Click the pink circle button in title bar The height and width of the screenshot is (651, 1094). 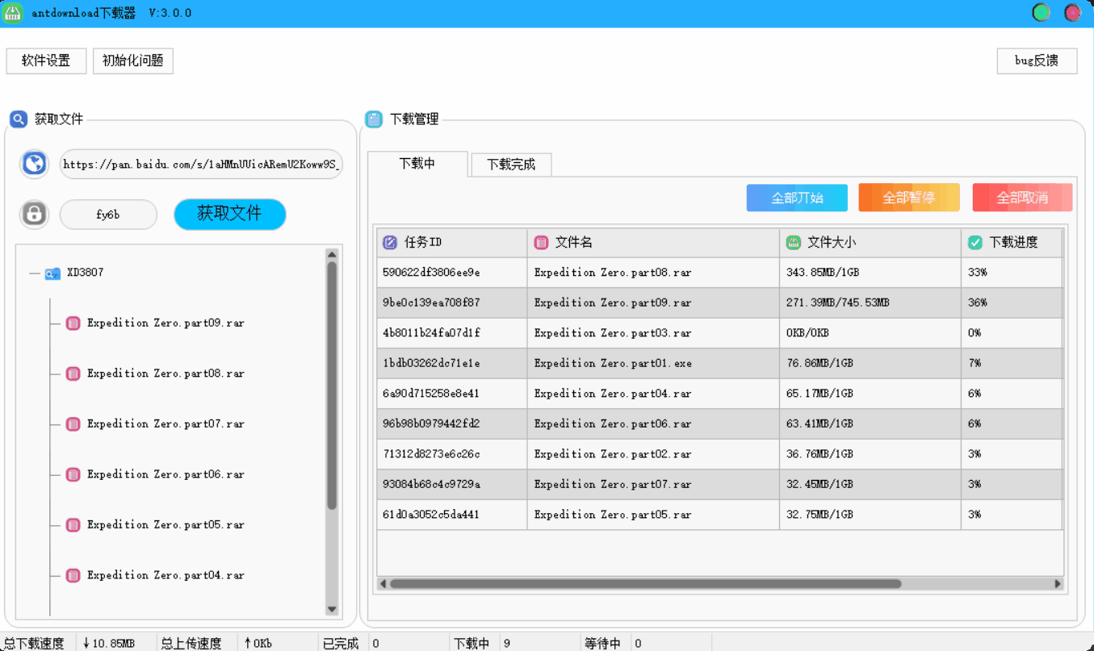(1072, 13)
